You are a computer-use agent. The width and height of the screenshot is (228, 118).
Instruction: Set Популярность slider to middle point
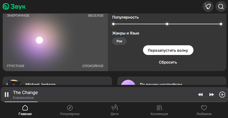tap(167, 24)
